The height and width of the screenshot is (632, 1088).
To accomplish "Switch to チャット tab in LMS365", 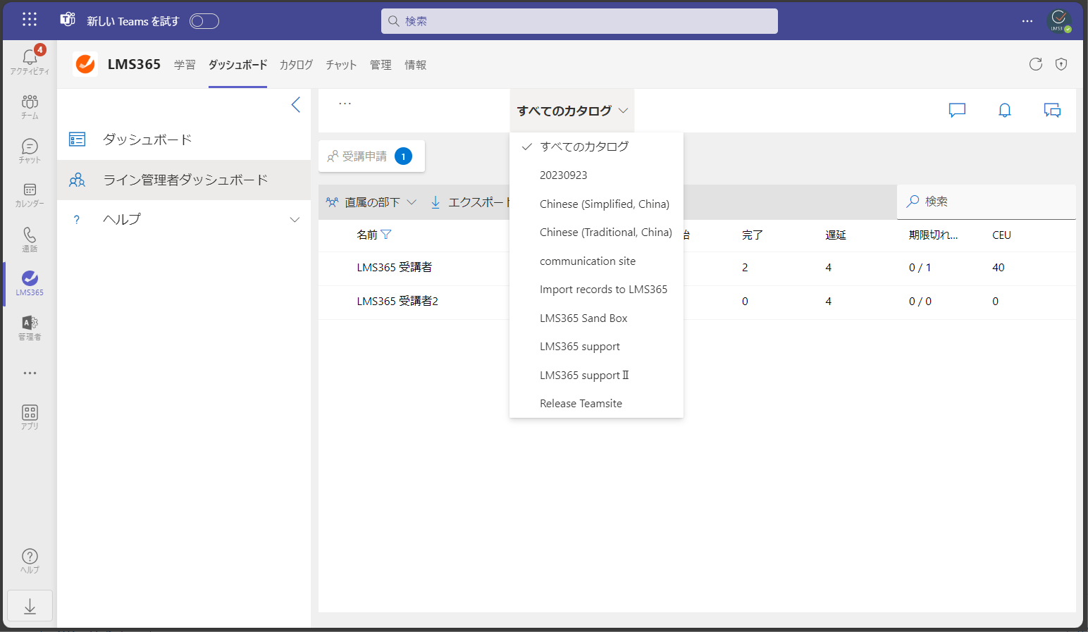I will 341,65.
